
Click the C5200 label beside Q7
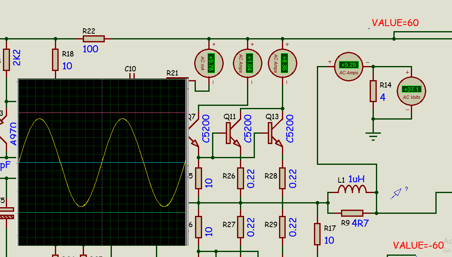[x=205, y=129]
